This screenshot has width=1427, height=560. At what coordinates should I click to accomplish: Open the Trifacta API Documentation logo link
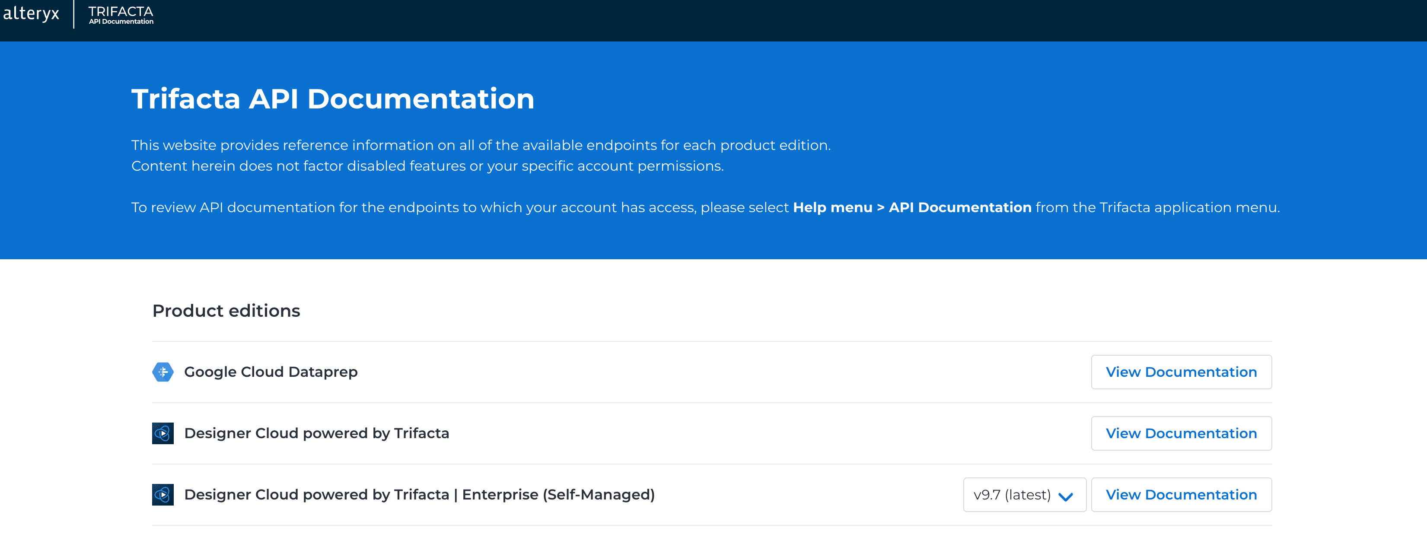[121, 15]
